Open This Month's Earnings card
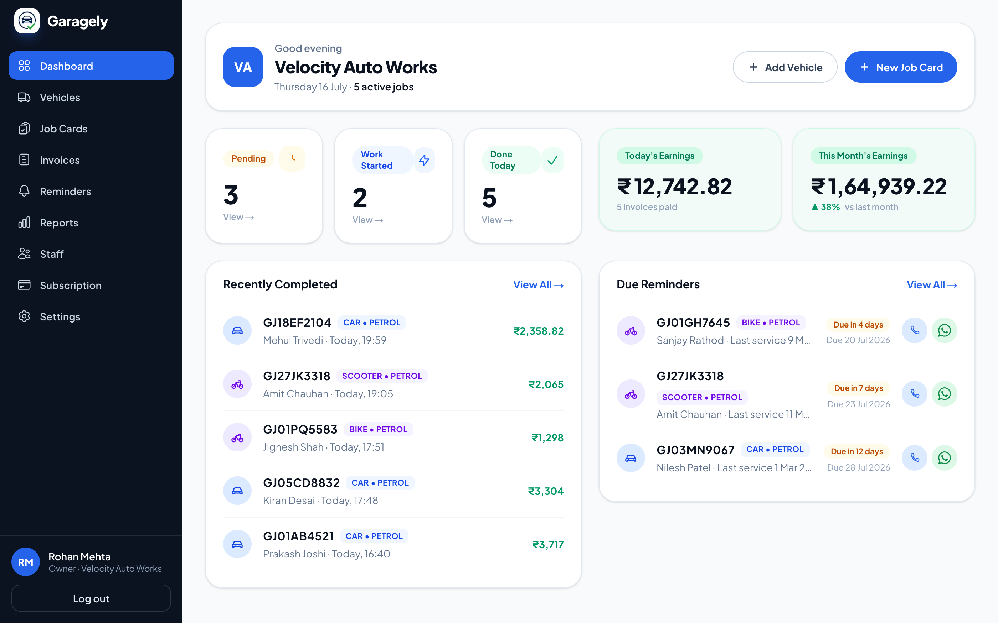The width and height of the screenshot is (998, 623). point(884,180)
